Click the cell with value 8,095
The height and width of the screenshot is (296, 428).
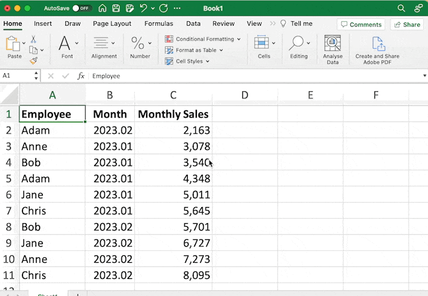[173, 275]
